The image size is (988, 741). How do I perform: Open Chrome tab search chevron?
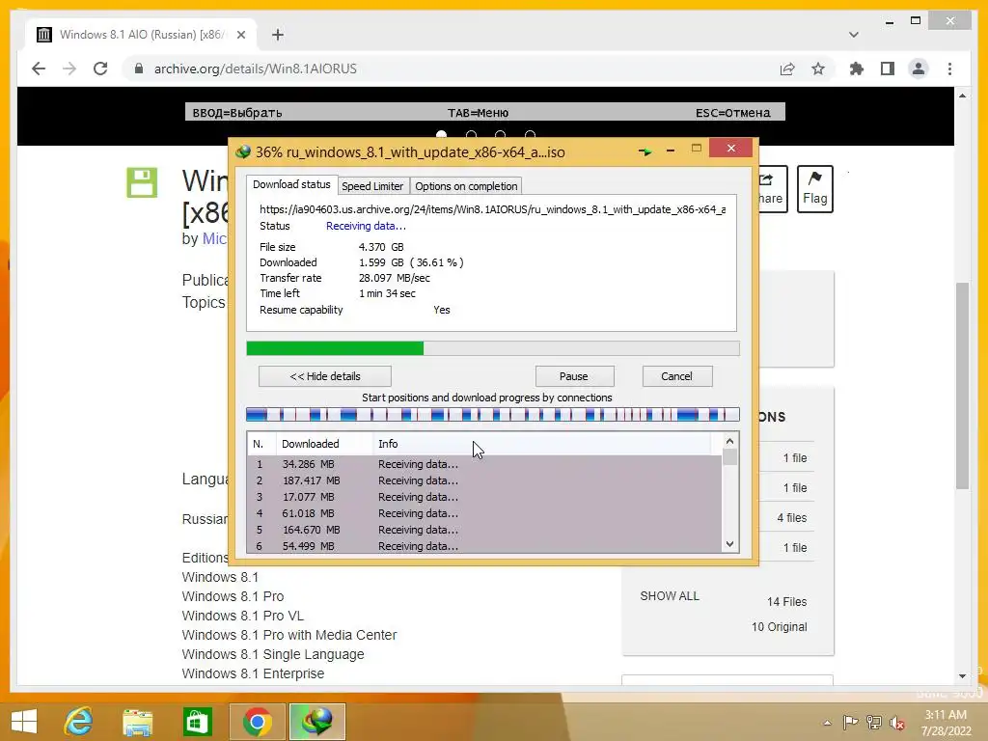pos(853,35)
